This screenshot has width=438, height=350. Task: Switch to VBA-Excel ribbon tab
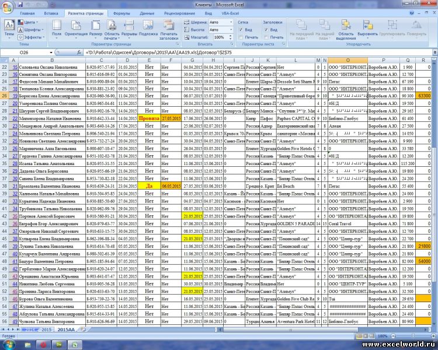(x=230, y=13)
